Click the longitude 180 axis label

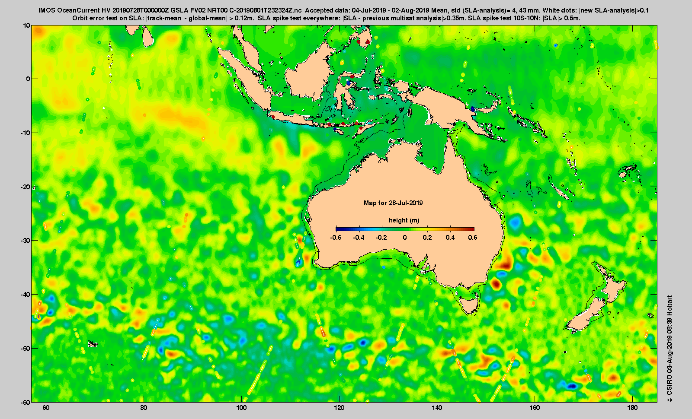click(632, 408)
